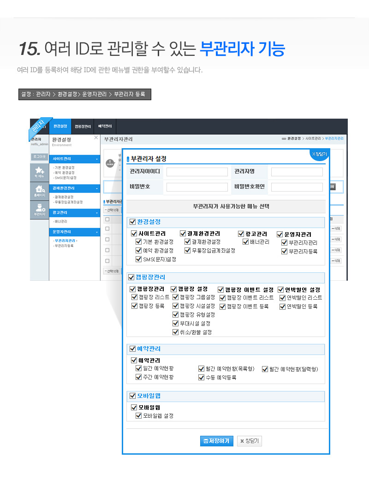The width and height of the screenshot is (369, 493).
Task: Uncheck the 월간 예약현황(목록형) checkbox
Action: tap(201, 369)
